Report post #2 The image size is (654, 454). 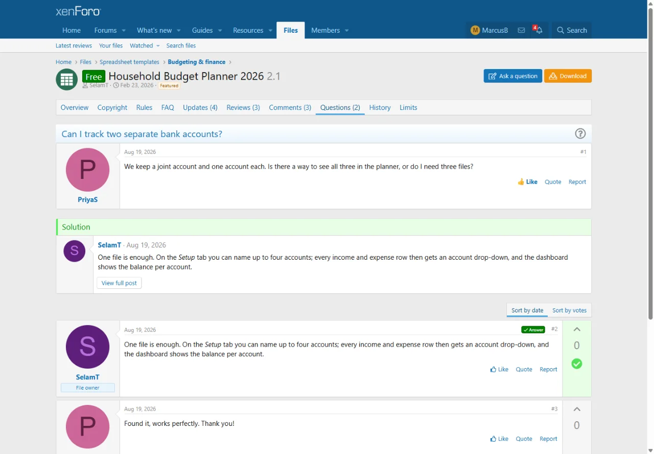[x=548, y=369]
